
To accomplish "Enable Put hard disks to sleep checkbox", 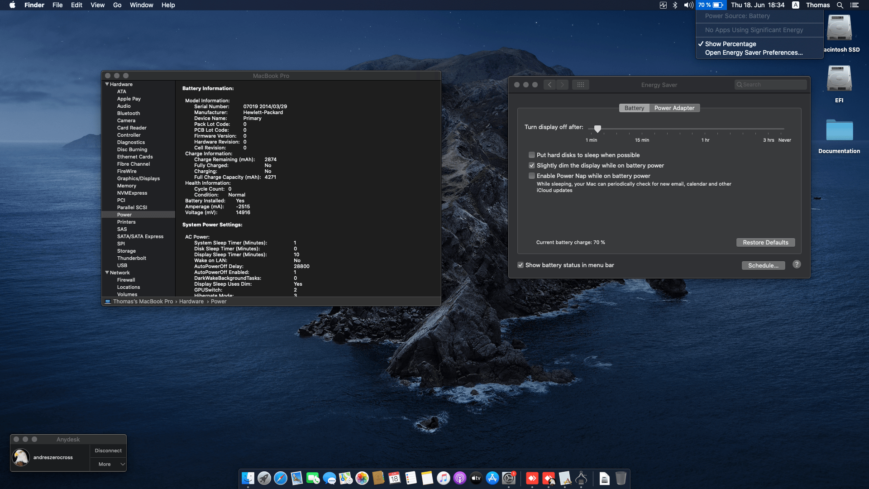I will (x=532, y=155).
